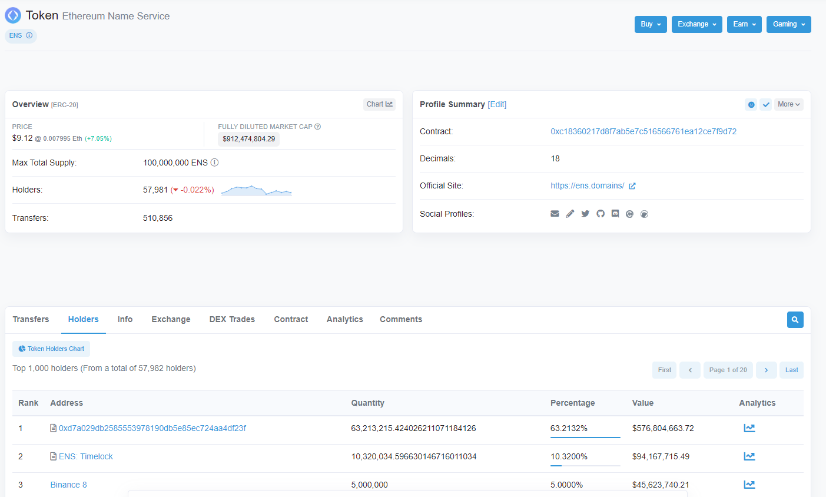
Task: Click the Page 1 of 20 indicator
Action: tap(728, 370)
